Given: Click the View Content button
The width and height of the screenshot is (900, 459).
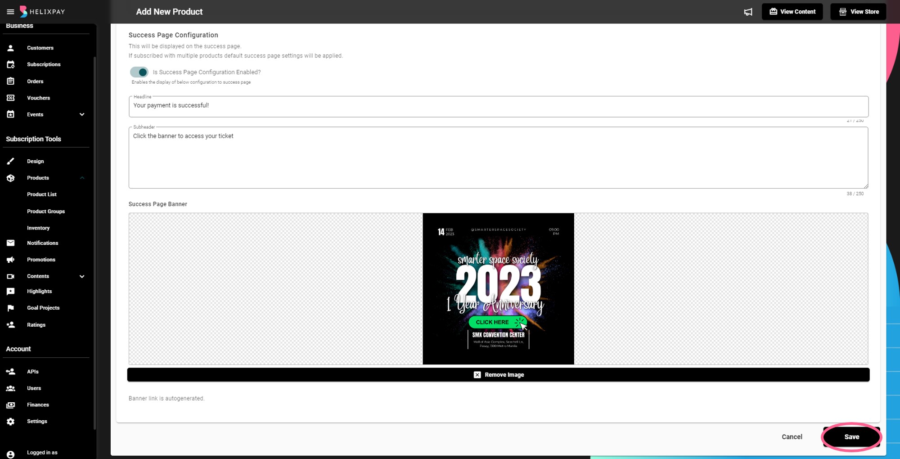Looking at the screenshot, I should click(x=792, y=12).
